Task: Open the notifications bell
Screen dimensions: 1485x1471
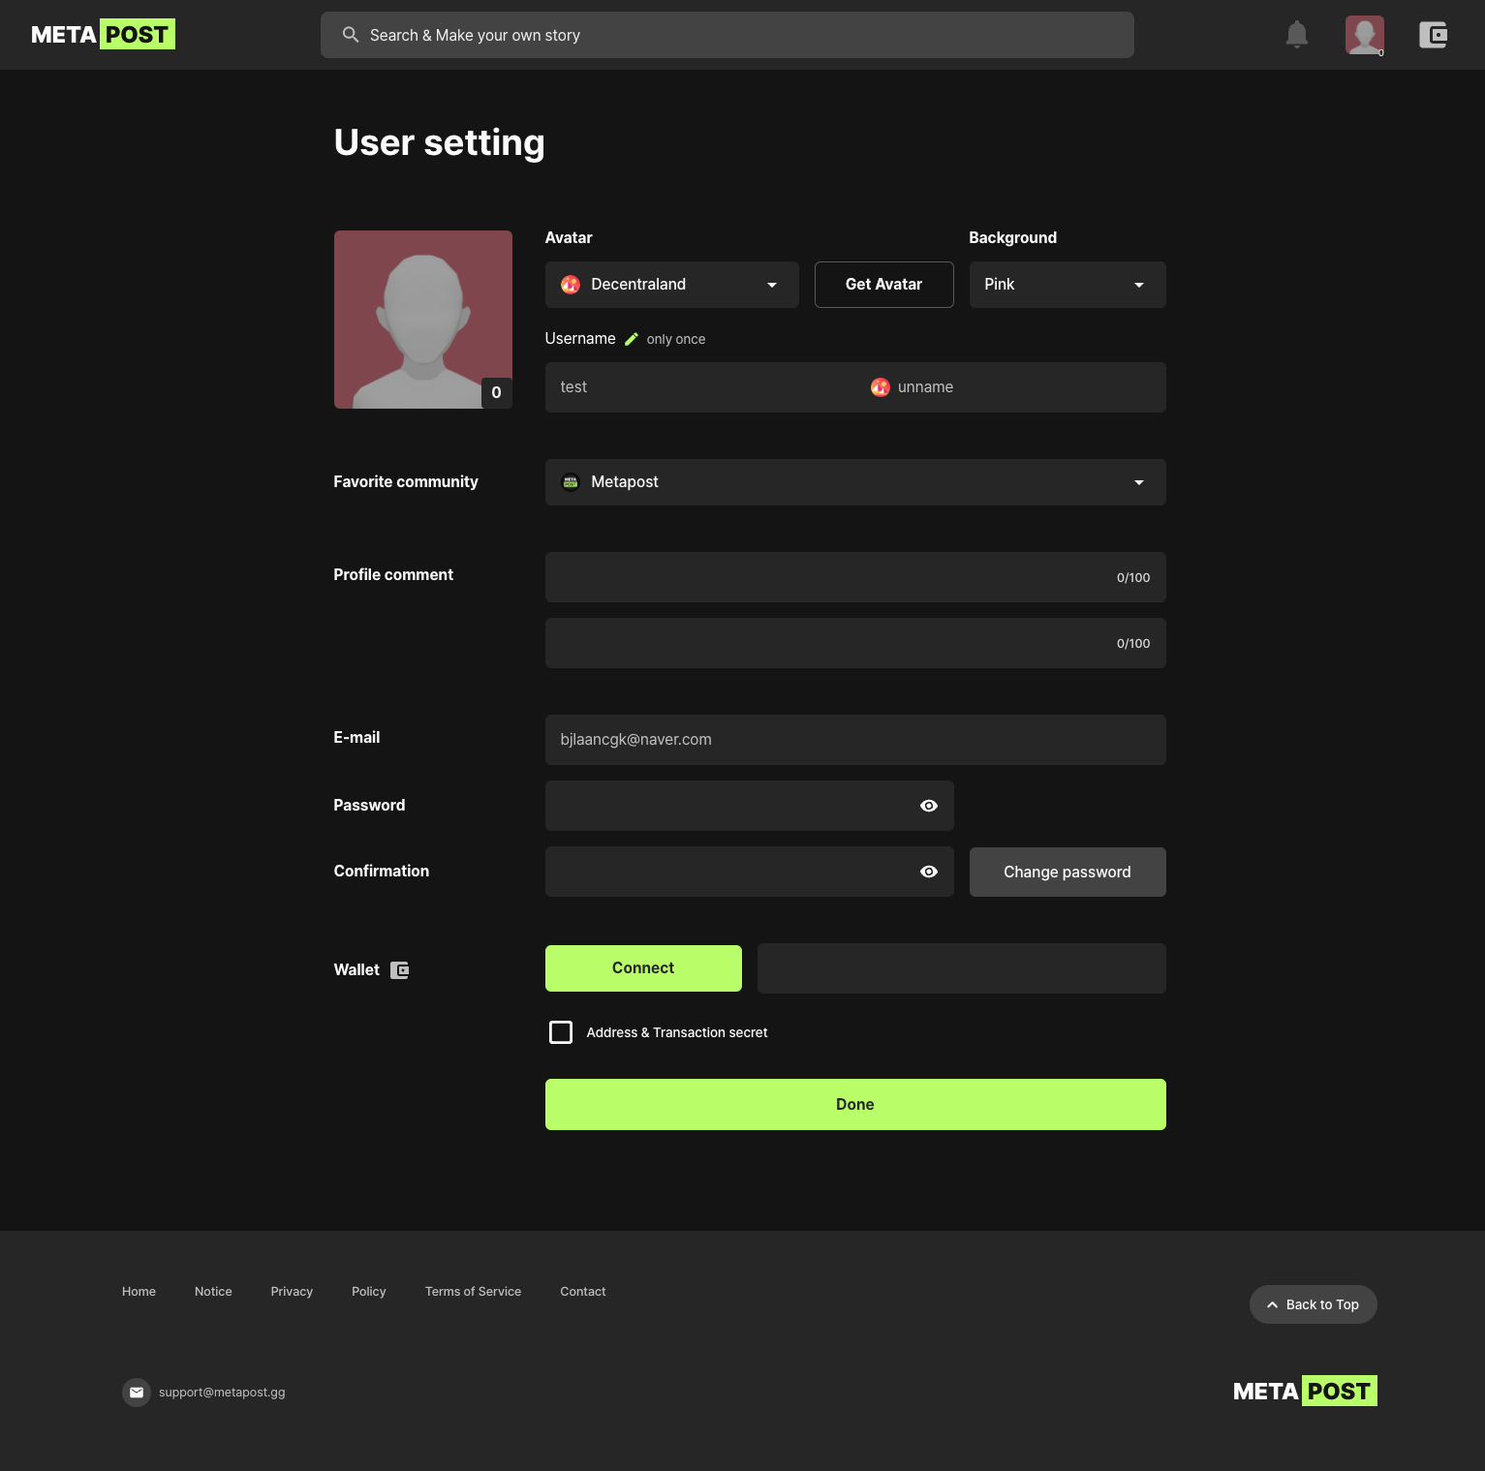Action: (1296, 35)
